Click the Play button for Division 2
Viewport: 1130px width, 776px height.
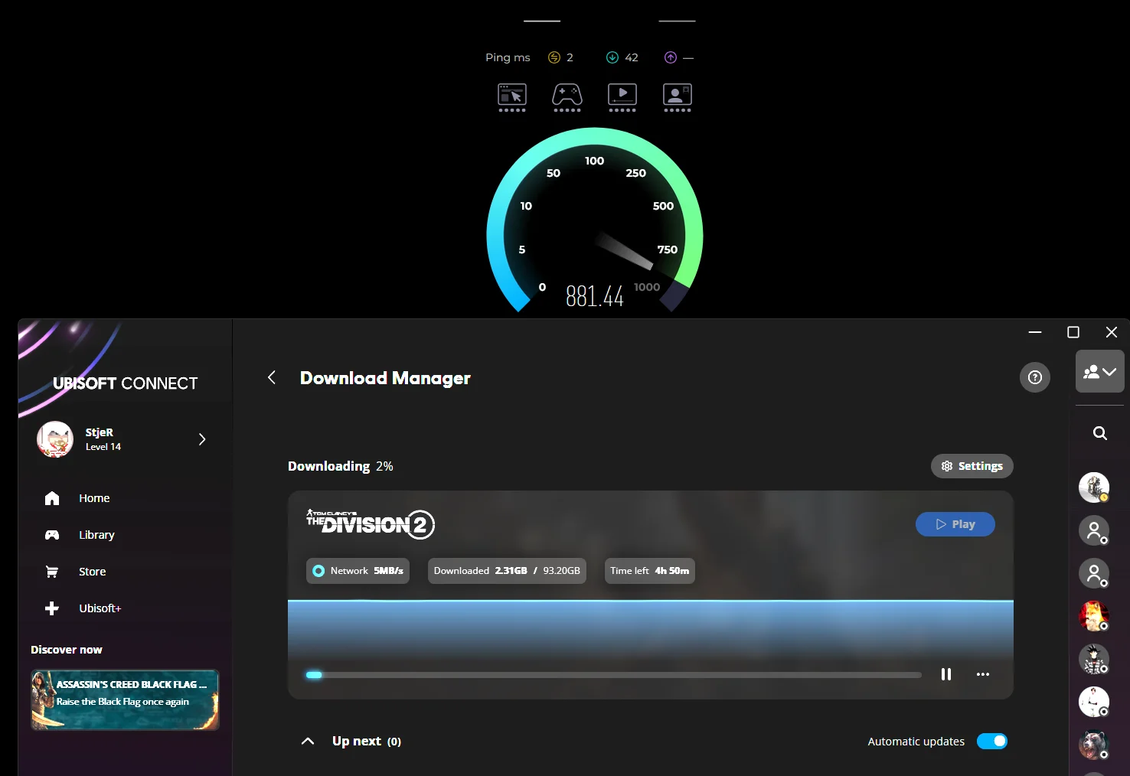pos(955,524)
